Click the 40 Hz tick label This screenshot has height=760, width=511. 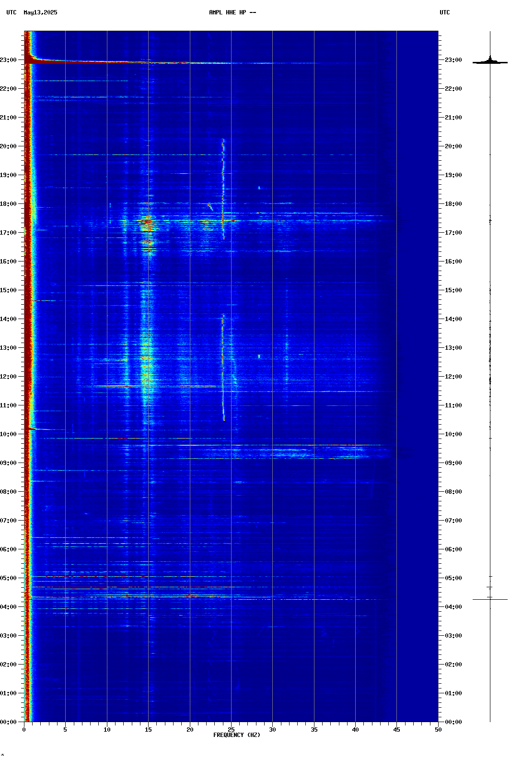[355, 730]
